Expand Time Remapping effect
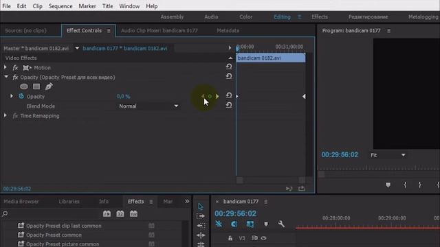The width and height of the screenshot is (440, 247). (x=5, y=115)
